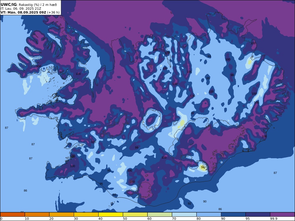Select the 20–30 amber legend swatch
295x221 pixels.
[62, 215]
